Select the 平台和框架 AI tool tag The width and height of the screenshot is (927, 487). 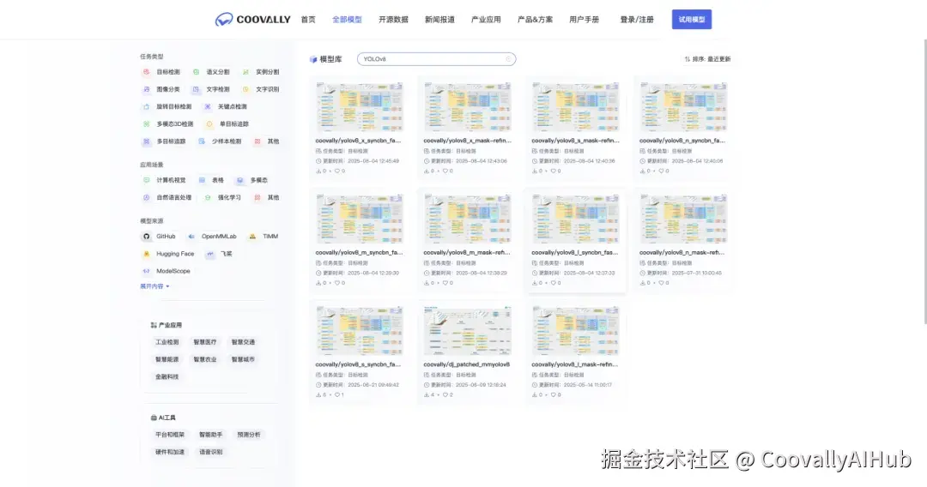coord(170,435)
